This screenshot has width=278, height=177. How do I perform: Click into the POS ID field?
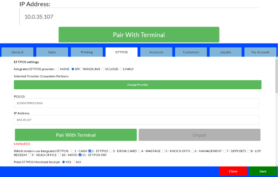[x=136, y=103]
